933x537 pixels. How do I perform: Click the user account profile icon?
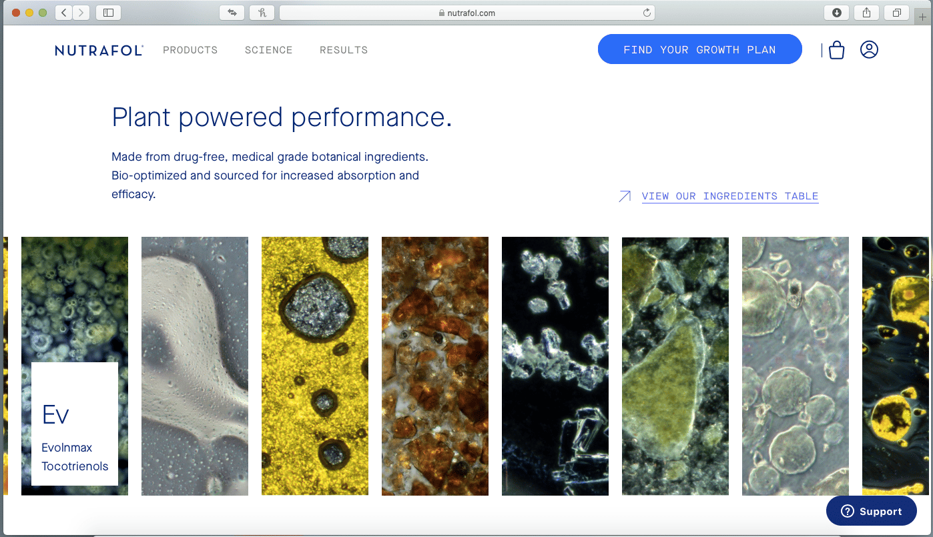pyautogui.click(x=869, y=49)
